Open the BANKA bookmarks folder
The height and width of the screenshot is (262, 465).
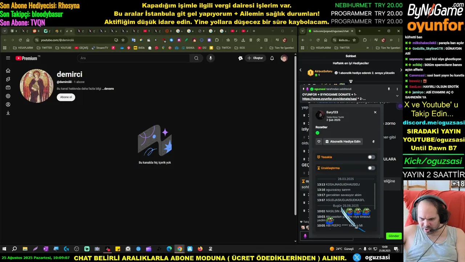pyautogui.click(x=187, y=48)
